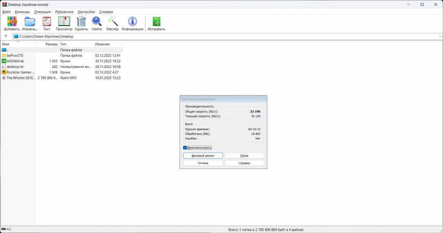Click the current speed value 30 120
Viewport: 443px width, 233px height.
coord(256,116)
